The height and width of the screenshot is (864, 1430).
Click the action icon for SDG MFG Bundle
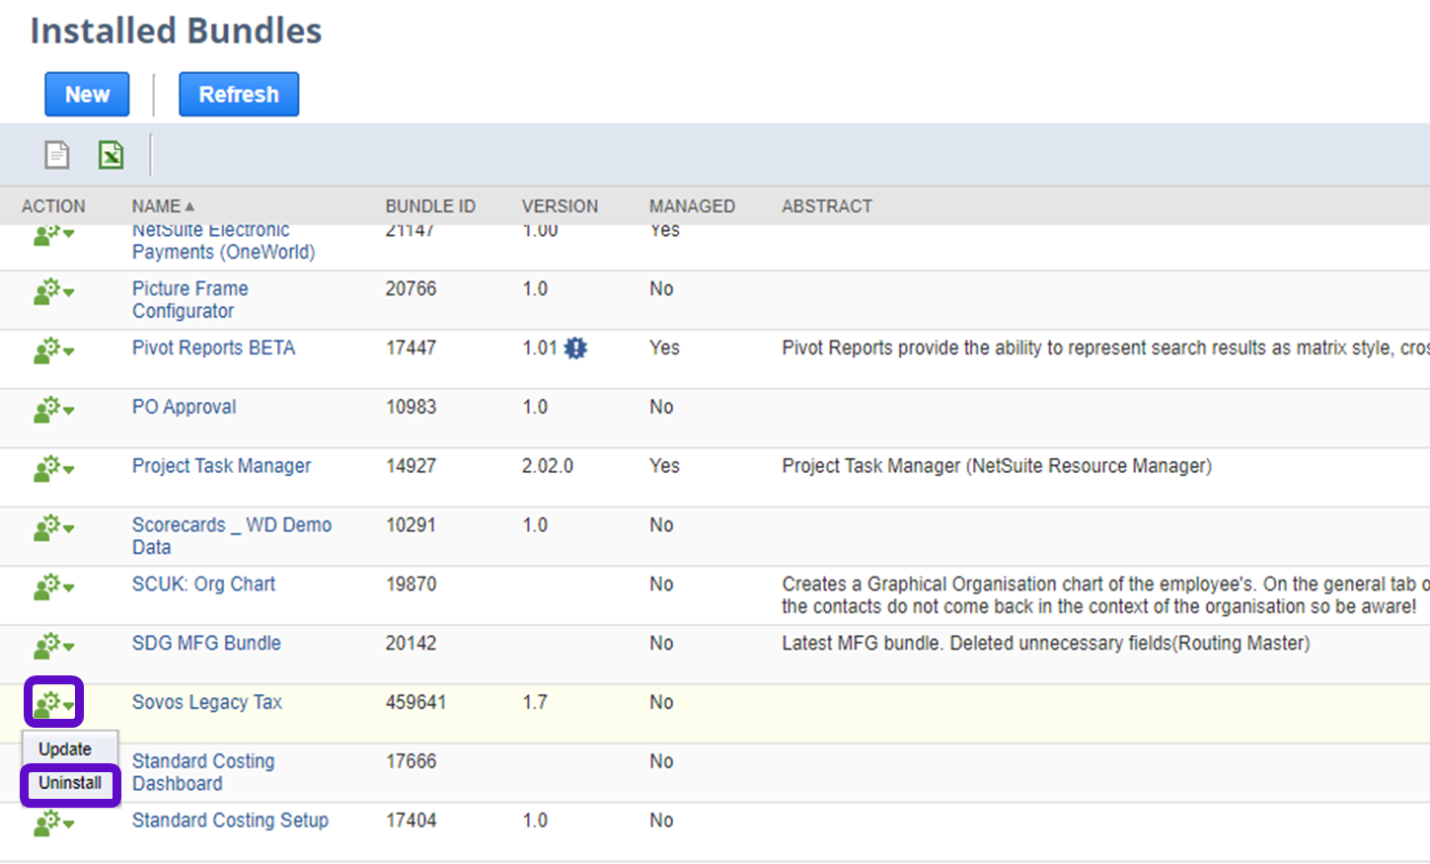pyautogui.click(x=53, y=647)
